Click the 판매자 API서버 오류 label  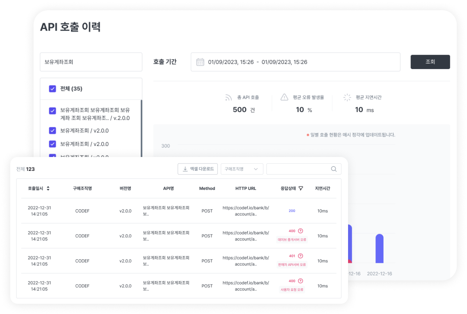click(292, 264)
